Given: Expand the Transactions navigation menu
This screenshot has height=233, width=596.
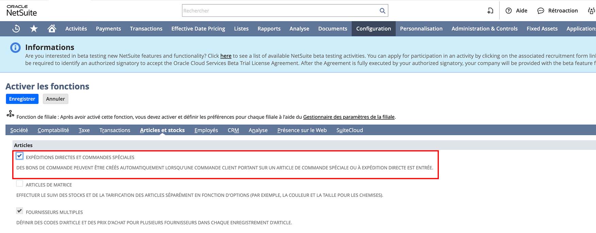Looking at the screenshot, I should tap(146, 29).
